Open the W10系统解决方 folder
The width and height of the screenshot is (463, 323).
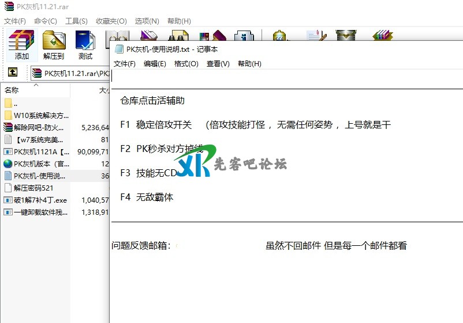click(40, 115)
